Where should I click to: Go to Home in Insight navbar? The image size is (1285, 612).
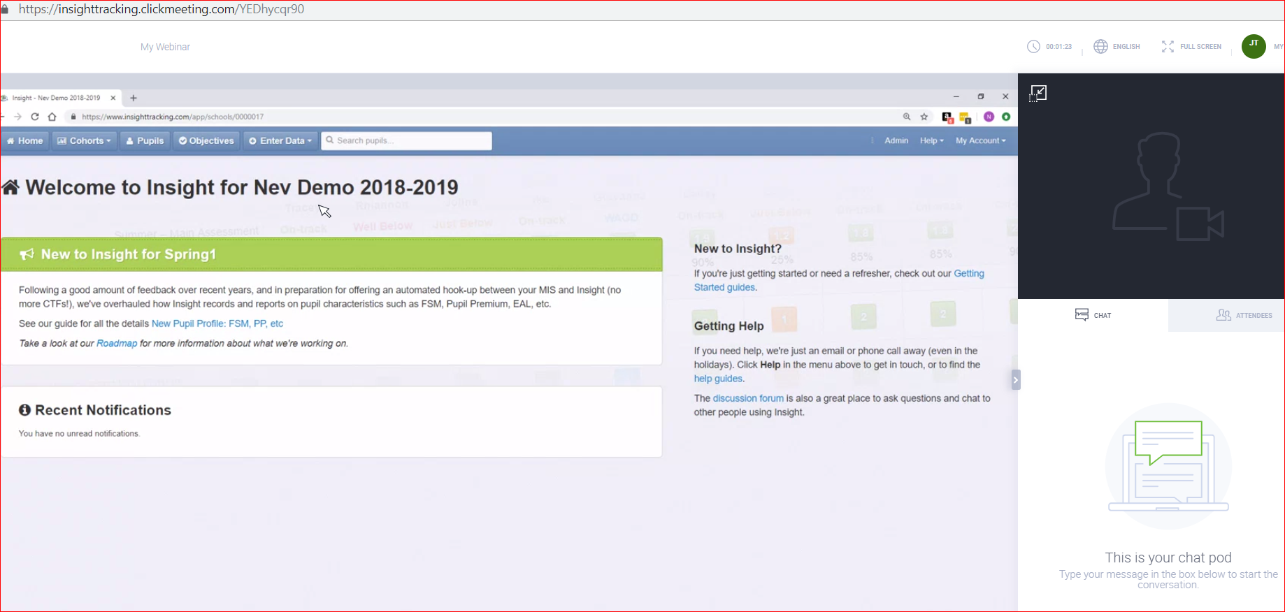coord(25,140)
